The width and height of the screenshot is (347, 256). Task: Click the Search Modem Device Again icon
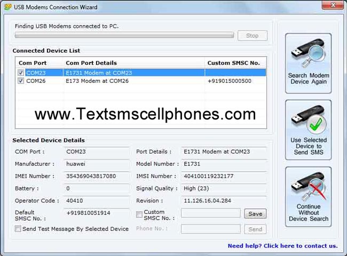pyautogui.click(x=308, y=63)
